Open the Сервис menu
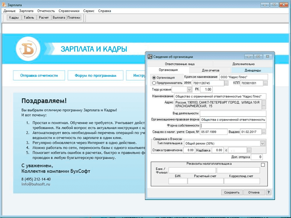This screenshot has width=291, height=218. [x=89, y=11]
